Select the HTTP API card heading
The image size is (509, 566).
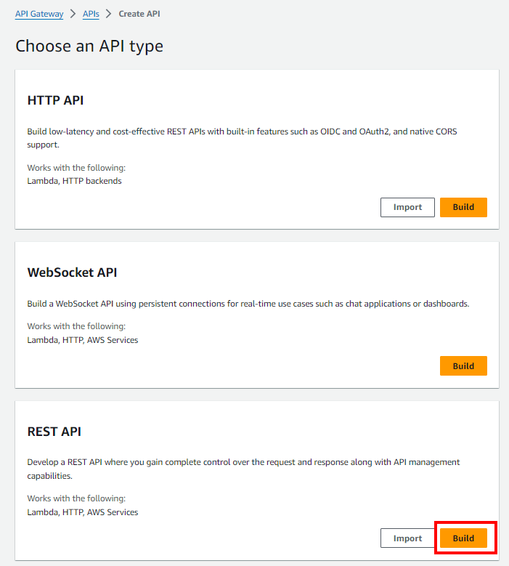[55, 100]
